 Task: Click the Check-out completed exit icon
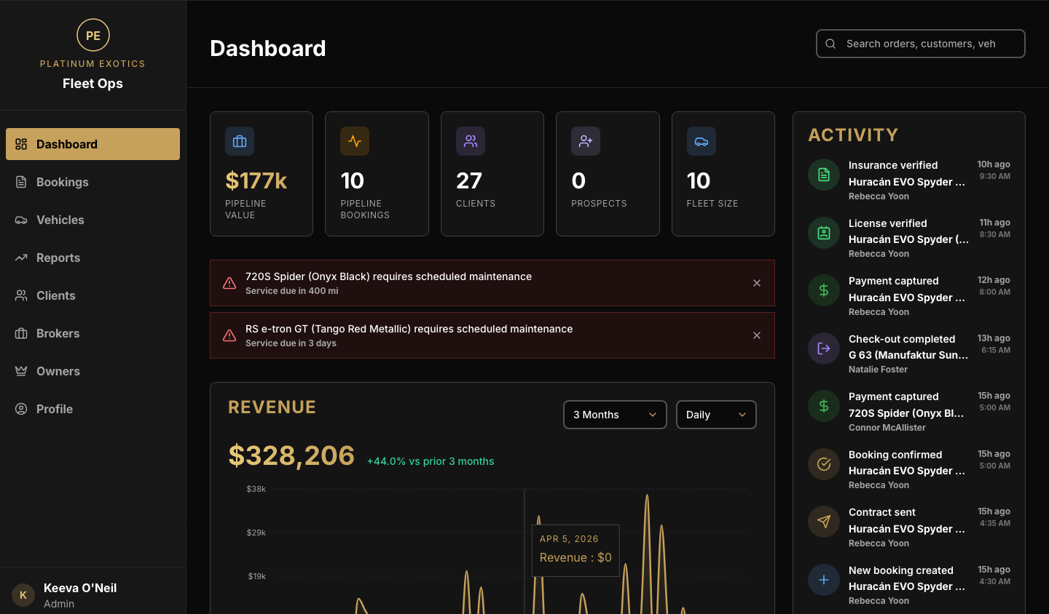pos(824,348)
